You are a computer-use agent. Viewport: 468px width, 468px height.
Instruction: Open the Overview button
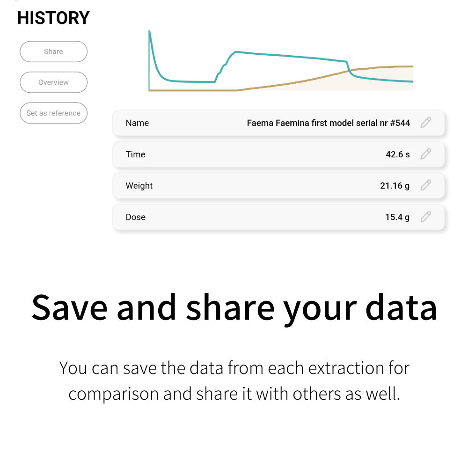[x=53, y=82]
